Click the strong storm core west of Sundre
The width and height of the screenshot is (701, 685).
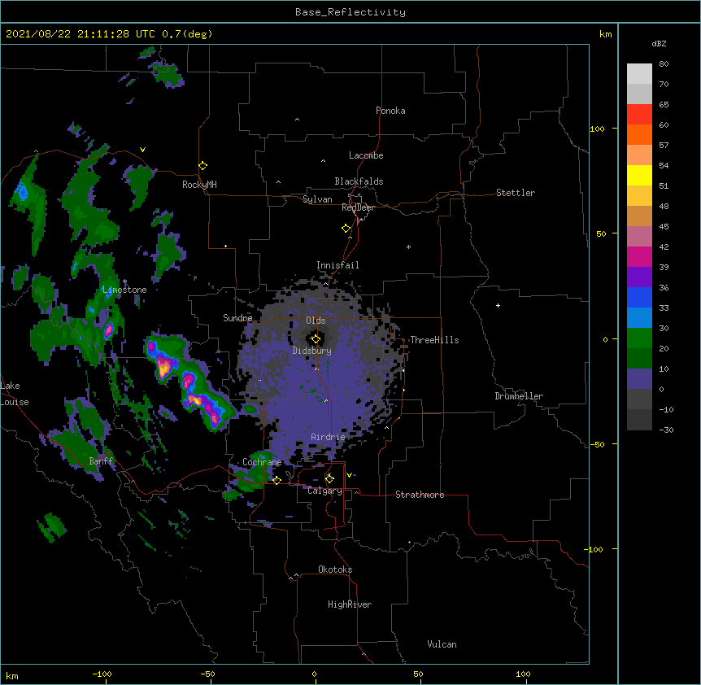click(164, 368)
